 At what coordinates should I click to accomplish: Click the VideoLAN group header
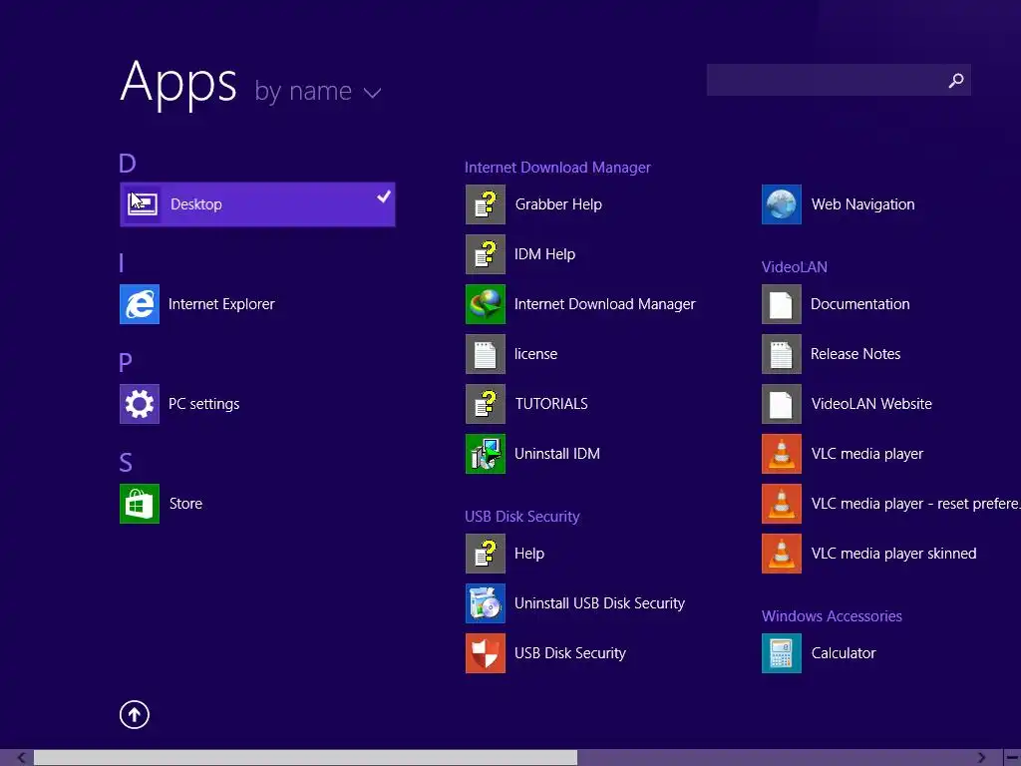[795, 267]
